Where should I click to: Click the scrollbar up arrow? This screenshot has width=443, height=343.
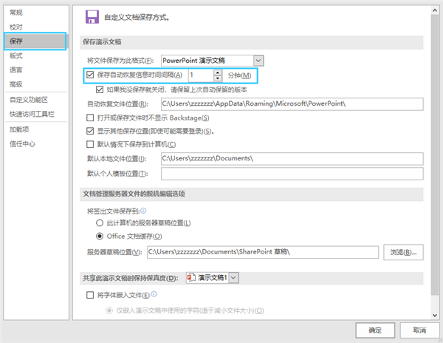pyautogui.click(x=435, y=10)
